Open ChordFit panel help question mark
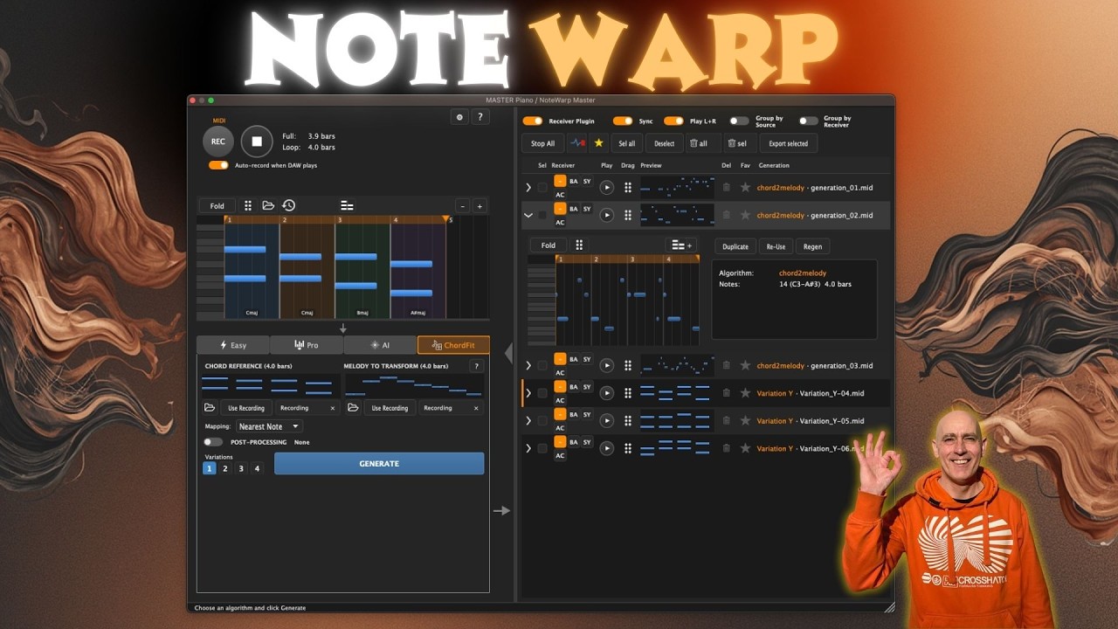 (476, 366)
